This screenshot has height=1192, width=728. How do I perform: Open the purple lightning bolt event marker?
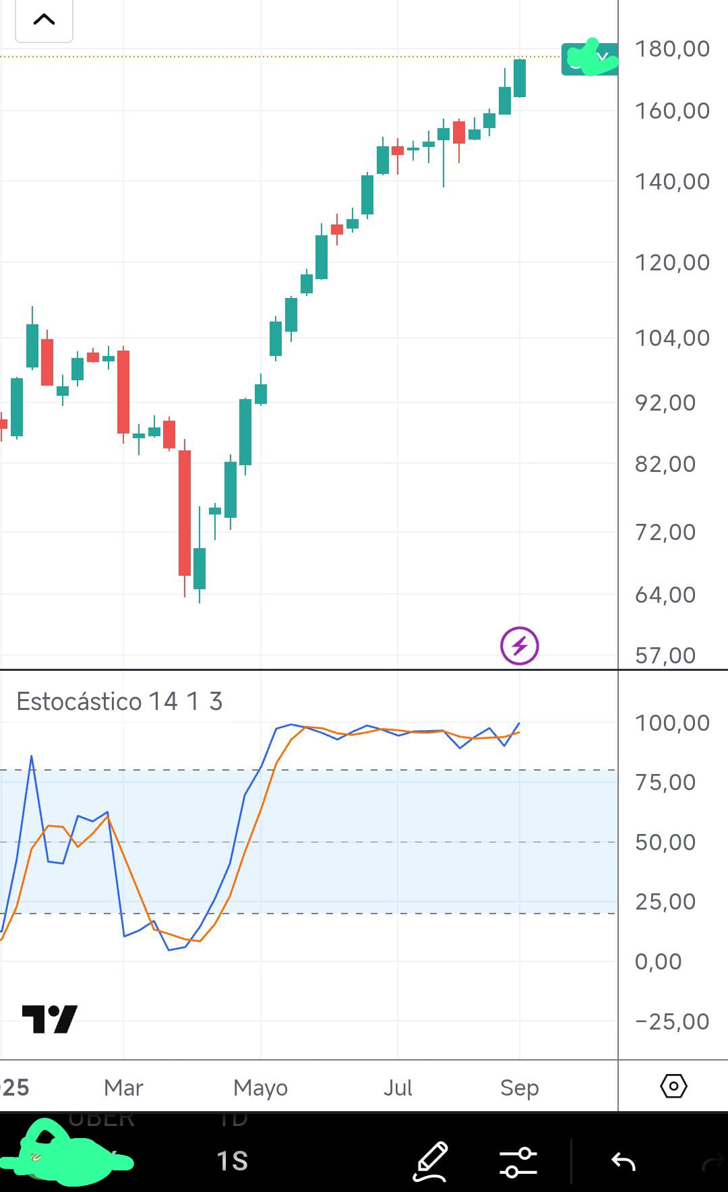click(519, 646)
